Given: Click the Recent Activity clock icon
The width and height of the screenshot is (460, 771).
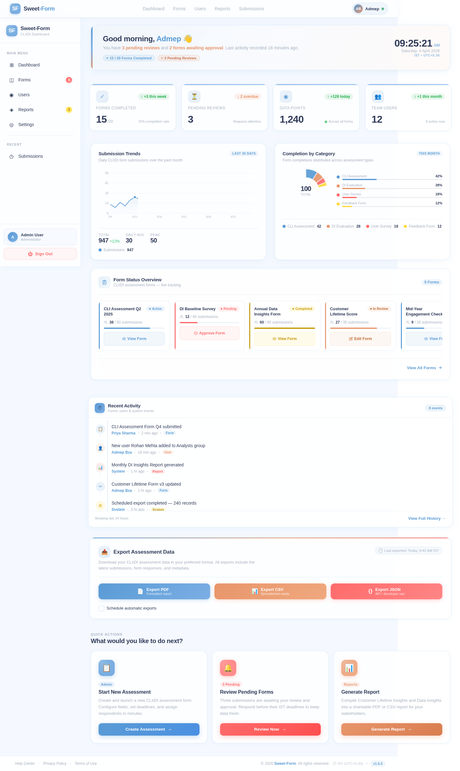Looking at the screenshot, I should coord(100,408).
